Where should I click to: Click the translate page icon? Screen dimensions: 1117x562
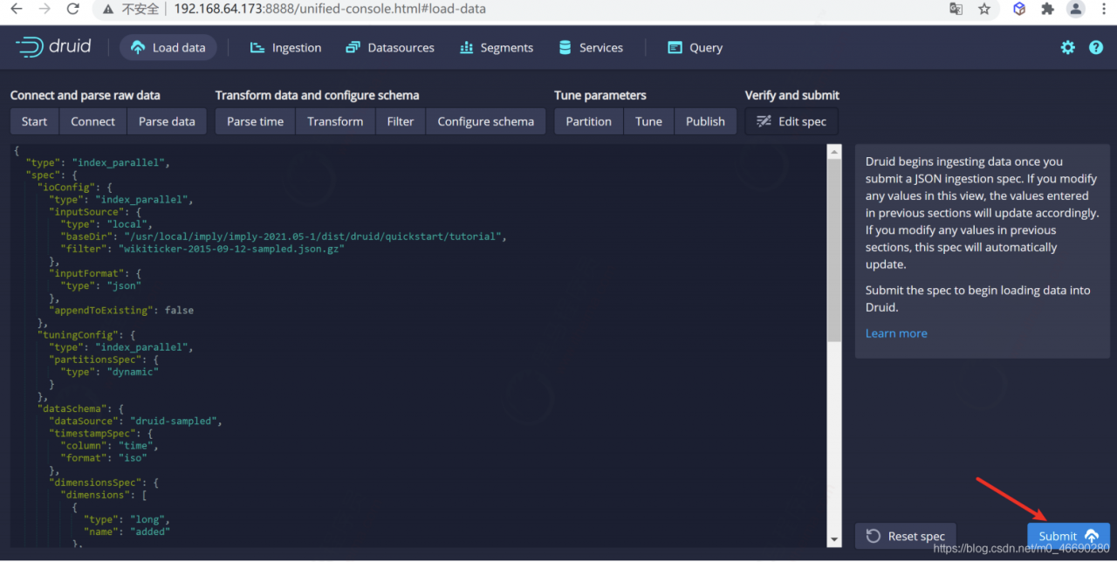point(956,9)
